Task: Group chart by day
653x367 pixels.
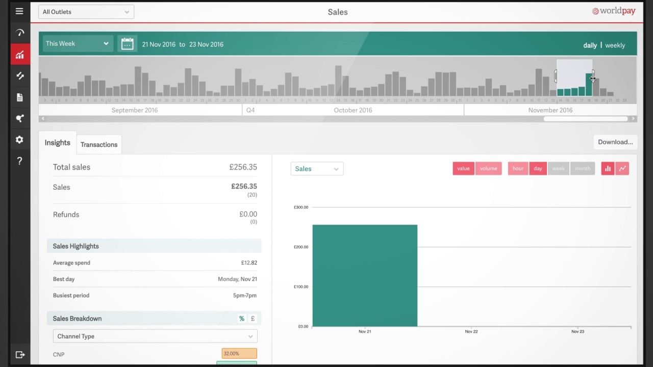Action: click(x=538, y=168)
